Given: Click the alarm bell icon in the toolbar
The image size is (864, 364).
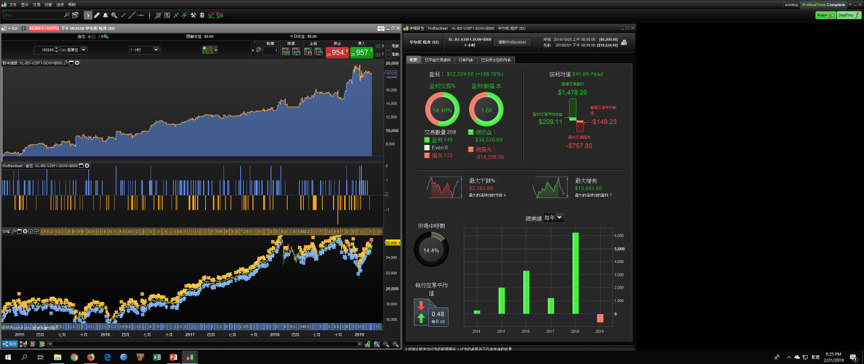Looking at the screenshot, I should (105, 15).
